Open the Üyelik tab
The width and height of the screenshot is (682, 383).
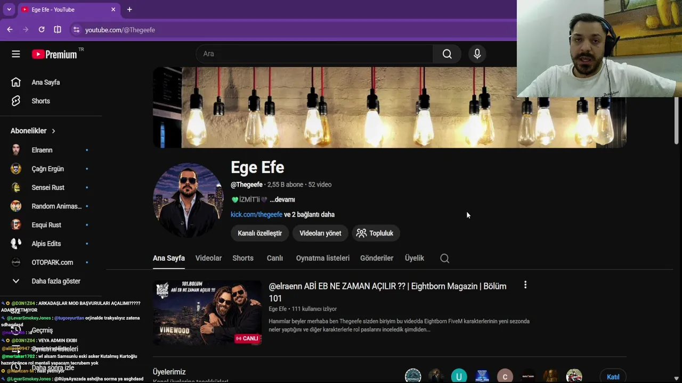click(415, 258)
